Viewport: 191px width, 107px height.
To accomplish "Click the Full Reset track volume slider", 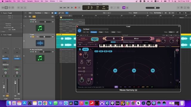I will tap(45, 22).
